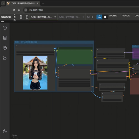Open the Queue history panel in sidebar
This screenshot has height=139, width=139.
5,28
